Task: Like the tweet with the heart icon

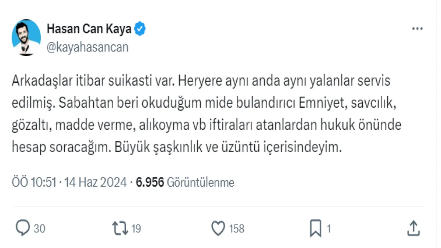Action: pyautogui.click(x=218, y=229)
